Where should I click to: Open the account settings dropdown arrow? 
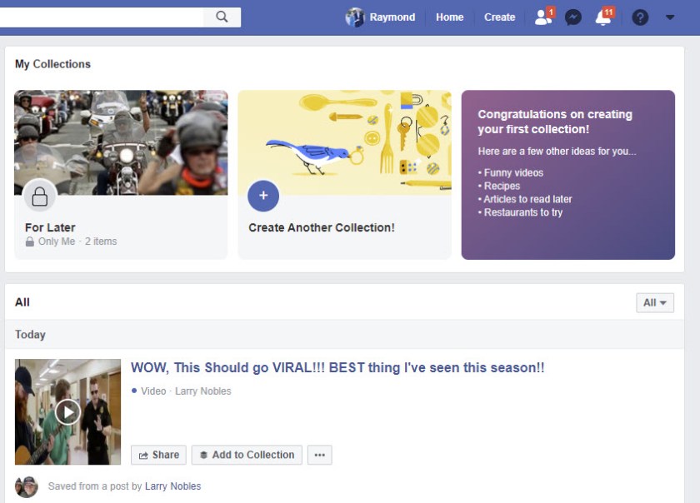pyautogui.click(x=670, y=17)
